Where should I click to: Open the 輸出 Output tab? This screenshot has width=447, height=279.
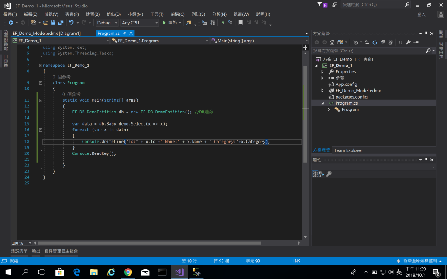(x=36, y=251)
